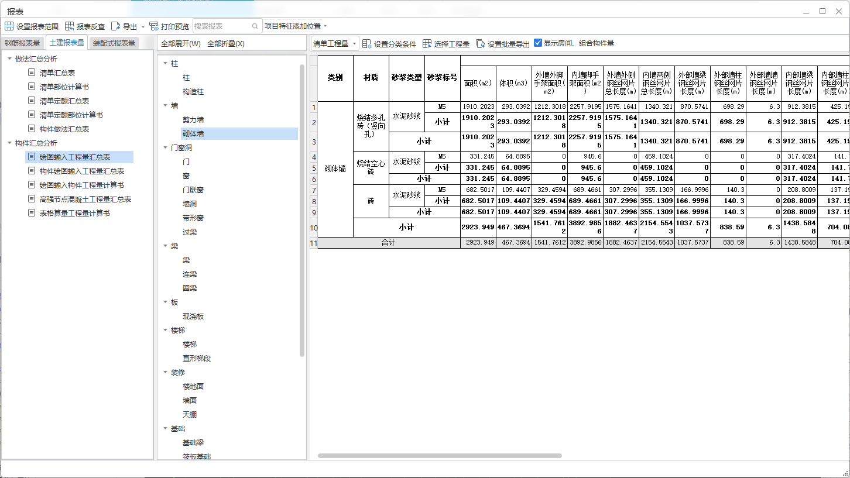Click the 体积(m3) column header
This screenshot has height=478, width=850.
point(514,83)
